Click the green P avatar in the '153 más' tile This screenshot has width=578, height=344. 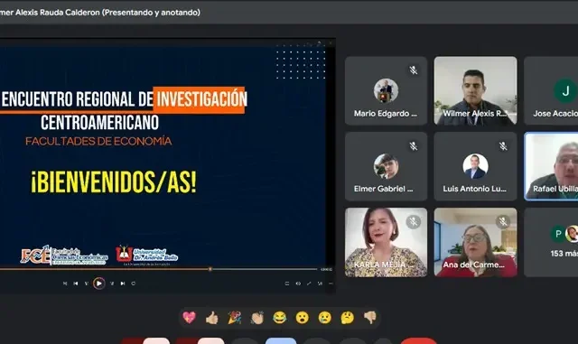pos(558,234)
